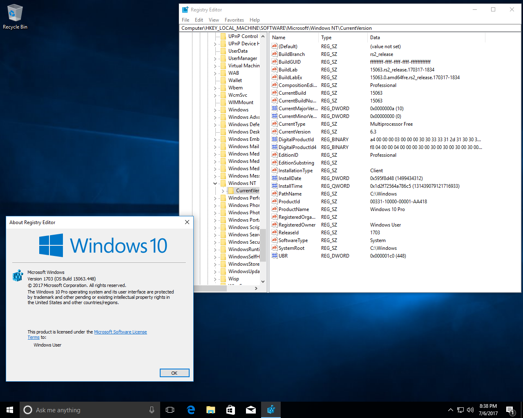Click the taskbar clock showing 8:38 PM
The width and height of the screenshot is (523, 418).
488,410
